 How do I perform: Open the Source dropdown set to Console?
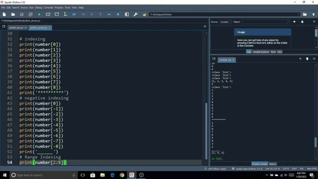(226, 22)
